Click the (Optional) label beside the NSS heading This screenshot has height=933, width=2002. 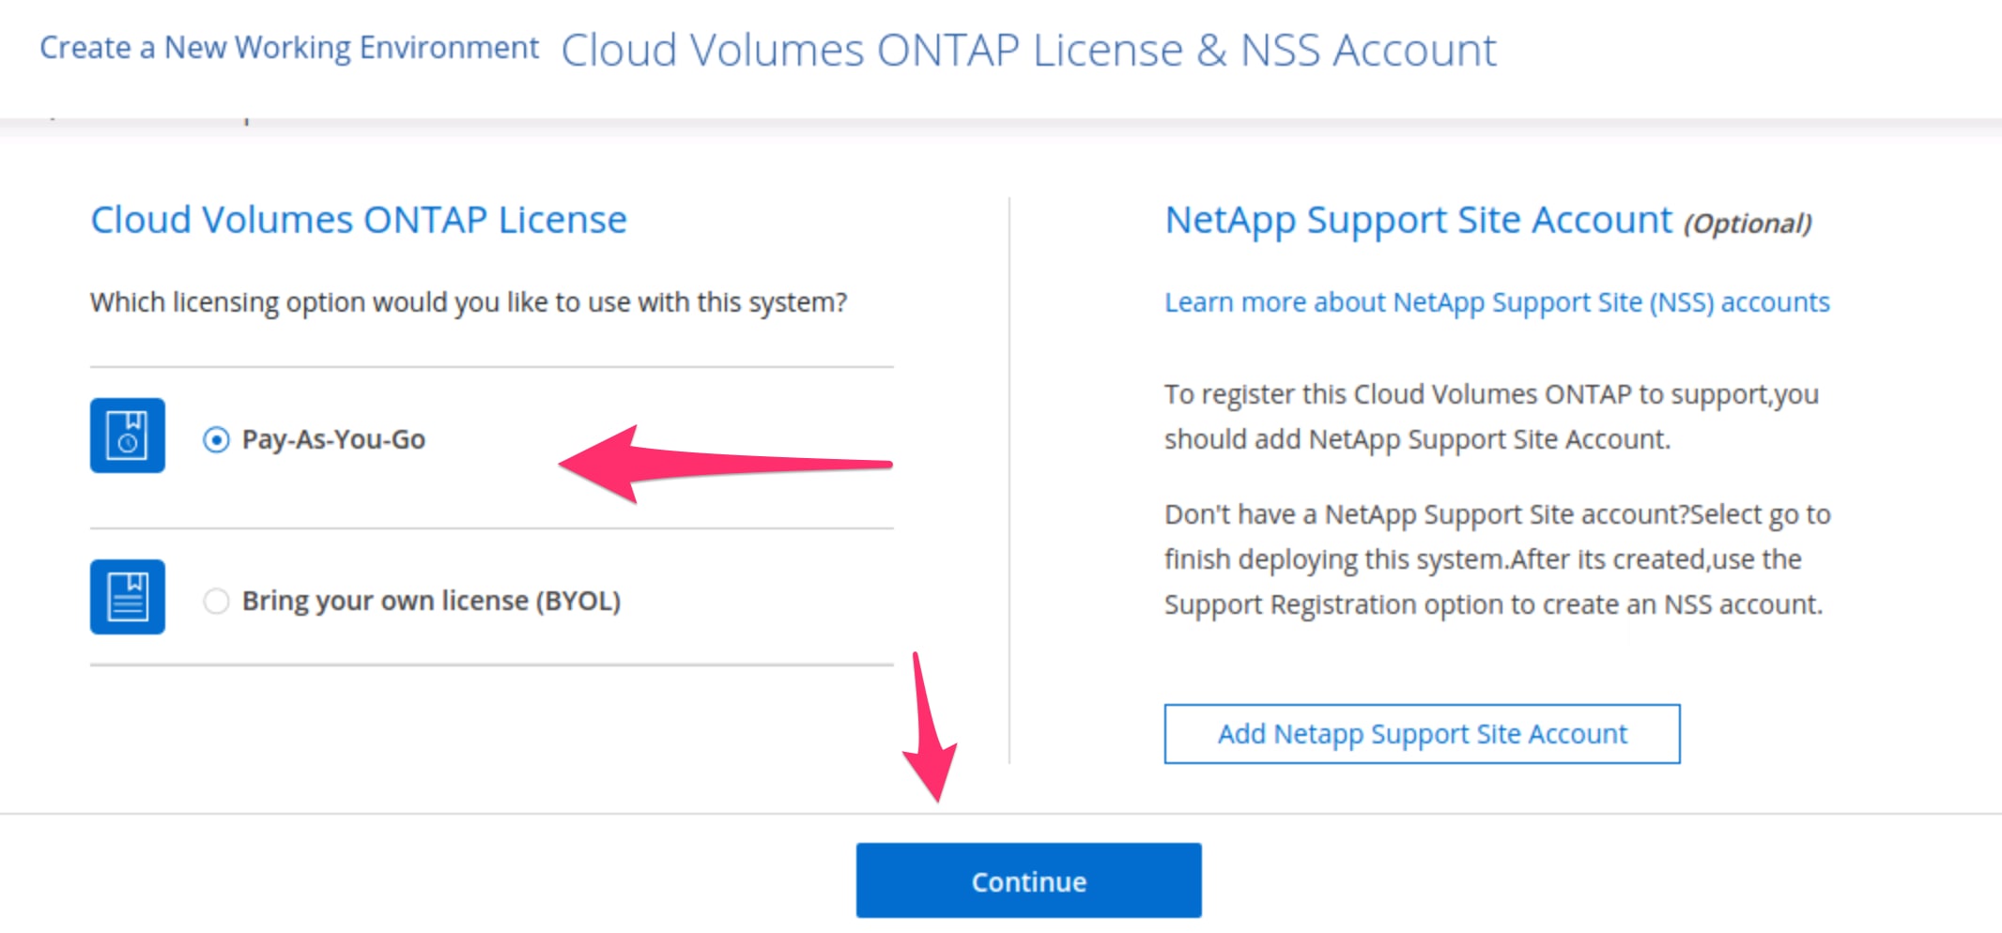(x=1747, y=223)
